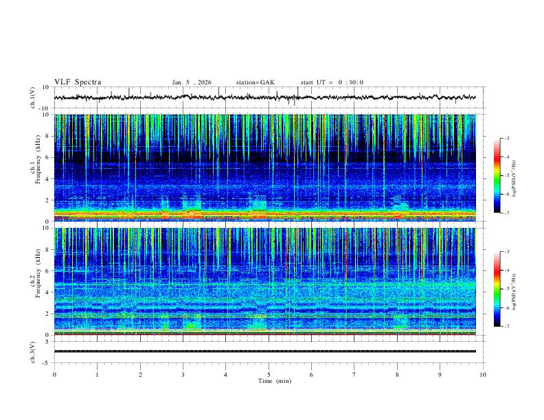Click the "Time (min)" axis label

tap(275, 381)
